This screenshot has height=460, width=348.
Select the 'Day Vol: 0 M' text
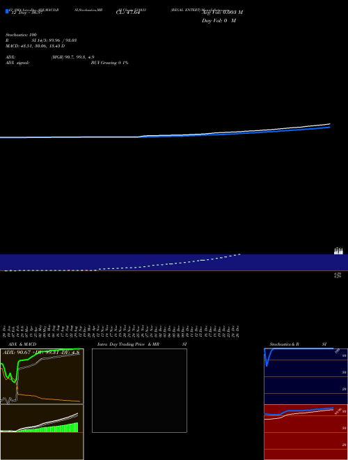pos(219,21)
